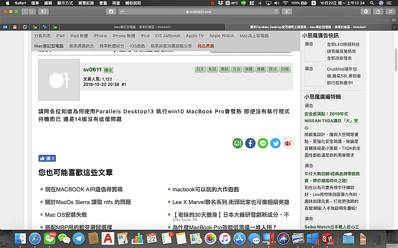
Task: Open ad 全新LED照明科技 link
Action: coord(343,51)
